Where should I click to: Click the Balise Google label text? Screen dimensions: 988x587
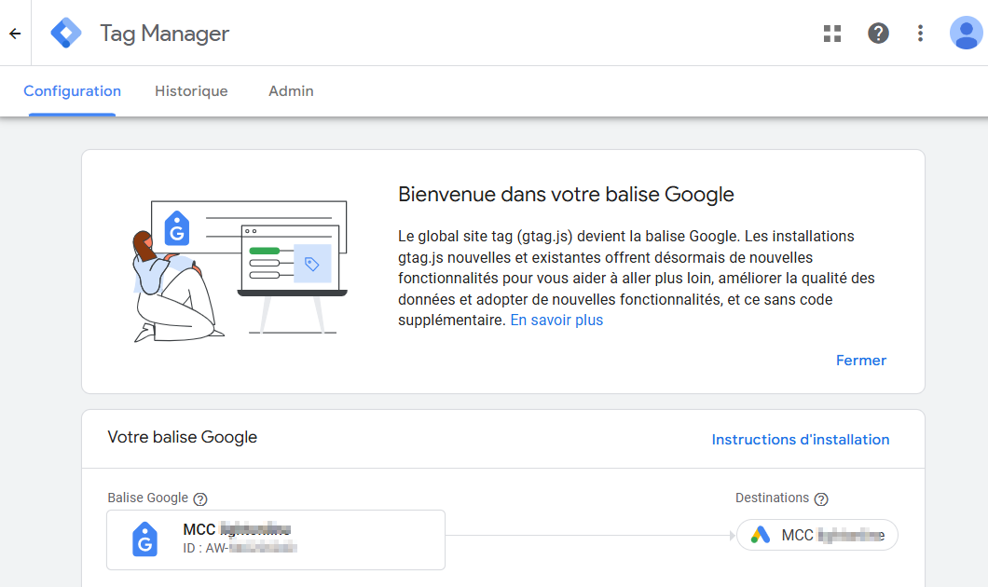click(147, 498)
